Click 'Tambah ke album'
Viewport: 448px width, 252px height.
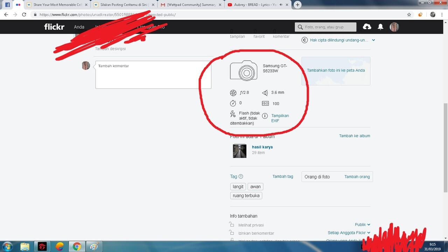point(355,136)
